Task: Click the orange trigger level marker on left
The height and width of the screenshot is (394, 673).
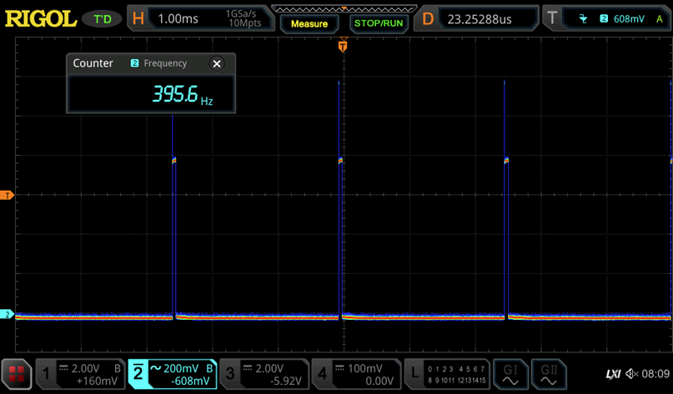Action: 8,195
